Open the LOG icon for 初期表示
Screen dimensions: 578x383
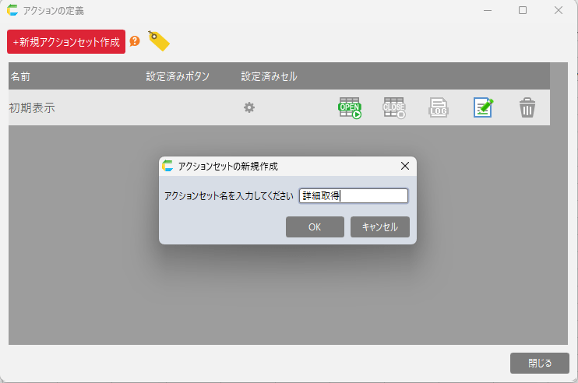(439, 108)
